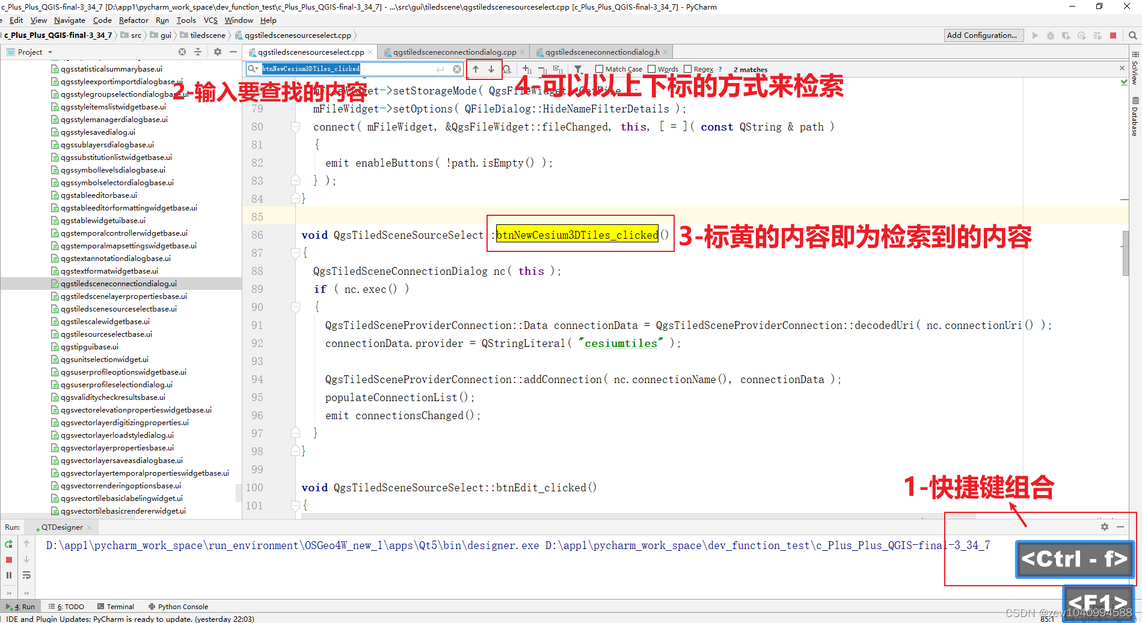Enable Match Case in the search bar
The image size is (1142, 623).
click(599, 69)
